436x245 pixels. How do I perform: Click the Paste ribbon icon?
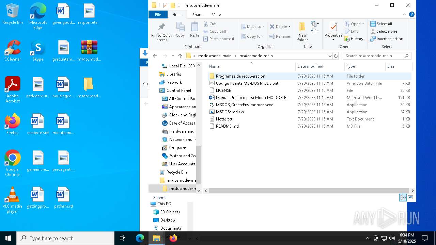pyautogui.click(x=194, y=30)
